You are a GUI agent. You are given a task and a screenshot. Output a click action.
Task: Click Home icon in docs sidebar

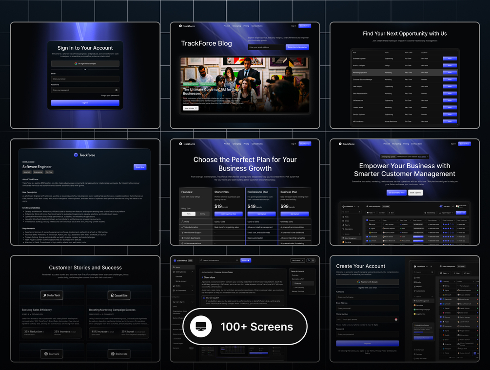point(174,267)
